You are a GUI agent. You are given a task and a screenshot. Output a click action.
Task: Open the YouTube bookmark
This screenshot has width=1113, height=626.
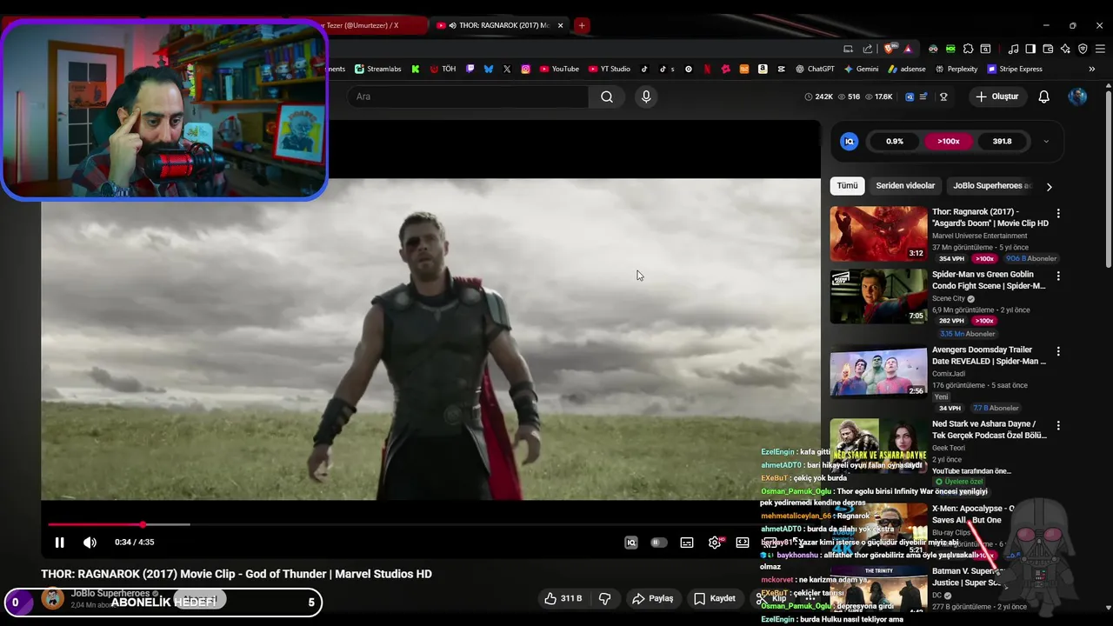pos(559,69)
